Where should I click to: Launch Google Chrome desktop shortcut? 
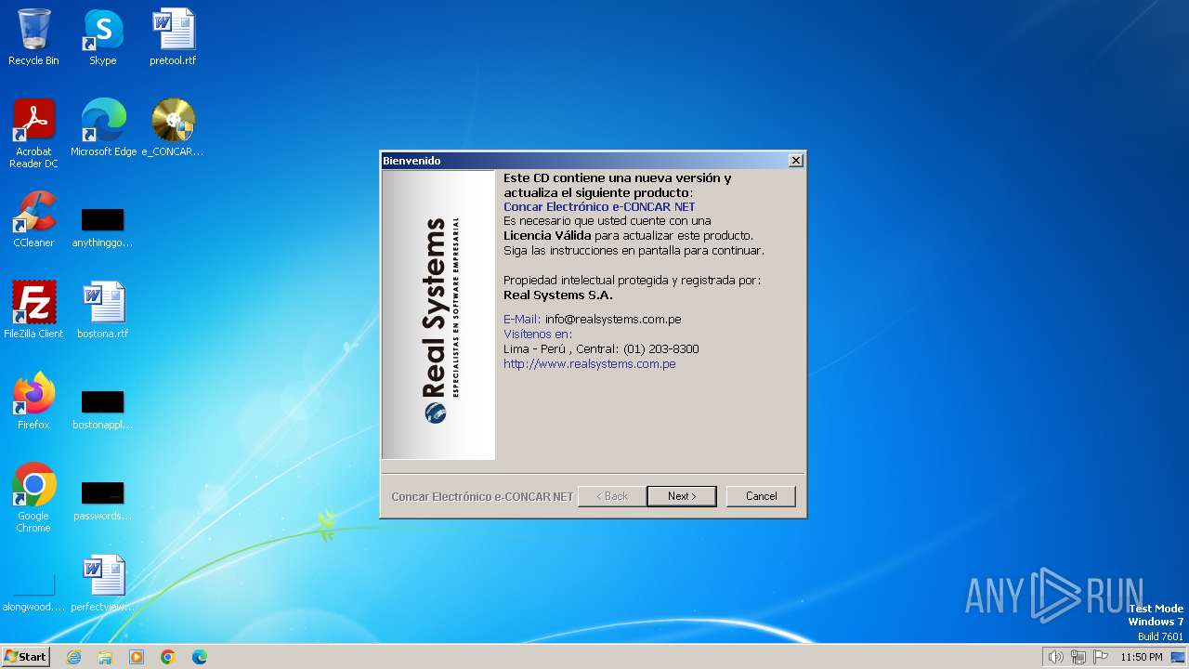33,498
